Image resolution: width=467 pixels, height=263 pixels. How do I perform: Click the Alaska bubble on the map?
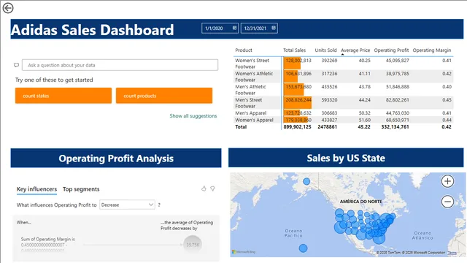point(306,181)
